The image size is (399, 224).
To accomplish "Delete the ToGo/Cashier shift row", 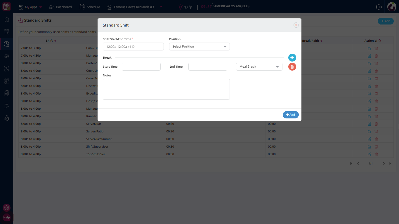I will [x=376, y=154].
